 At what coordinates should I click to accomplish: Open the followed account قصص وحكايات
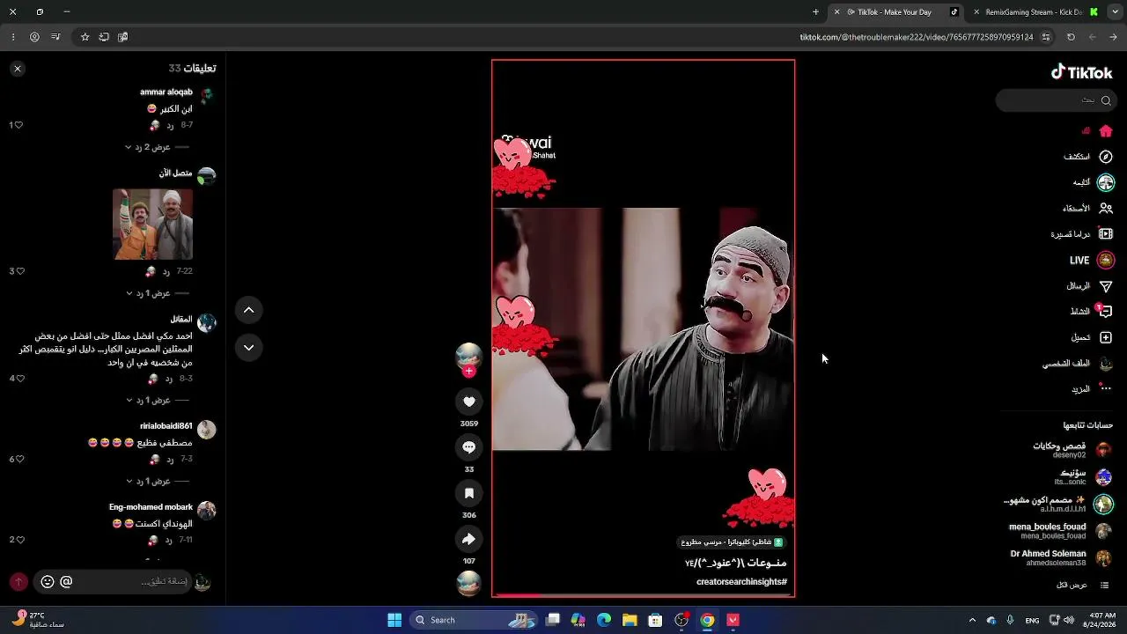(1072, 450)
